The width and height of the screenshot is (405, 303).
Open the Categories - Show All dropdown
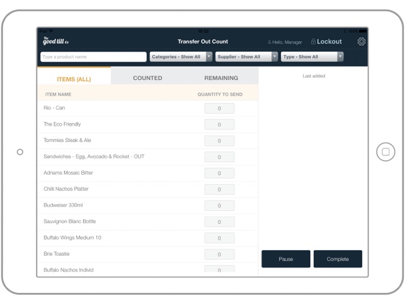pos(181,57)
